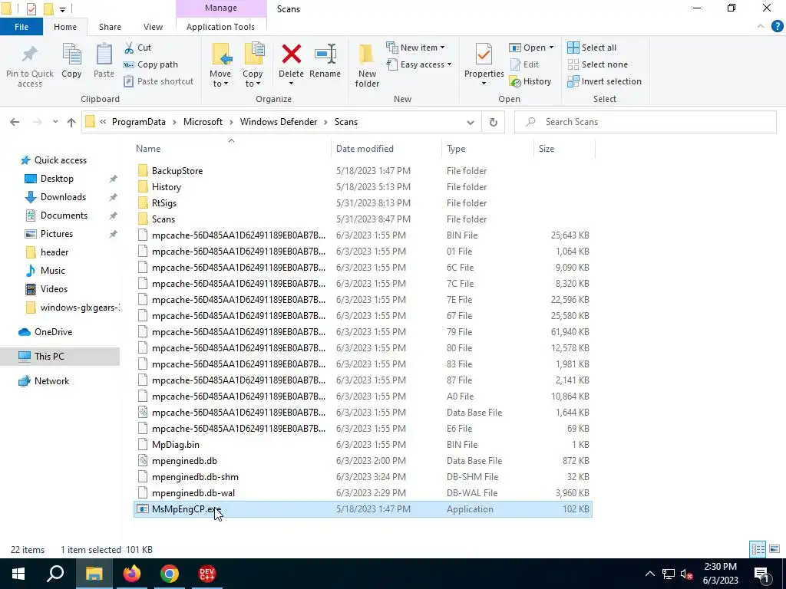Open Windows Start menu
The image size is (786, 589).
(x=18, y=574)
